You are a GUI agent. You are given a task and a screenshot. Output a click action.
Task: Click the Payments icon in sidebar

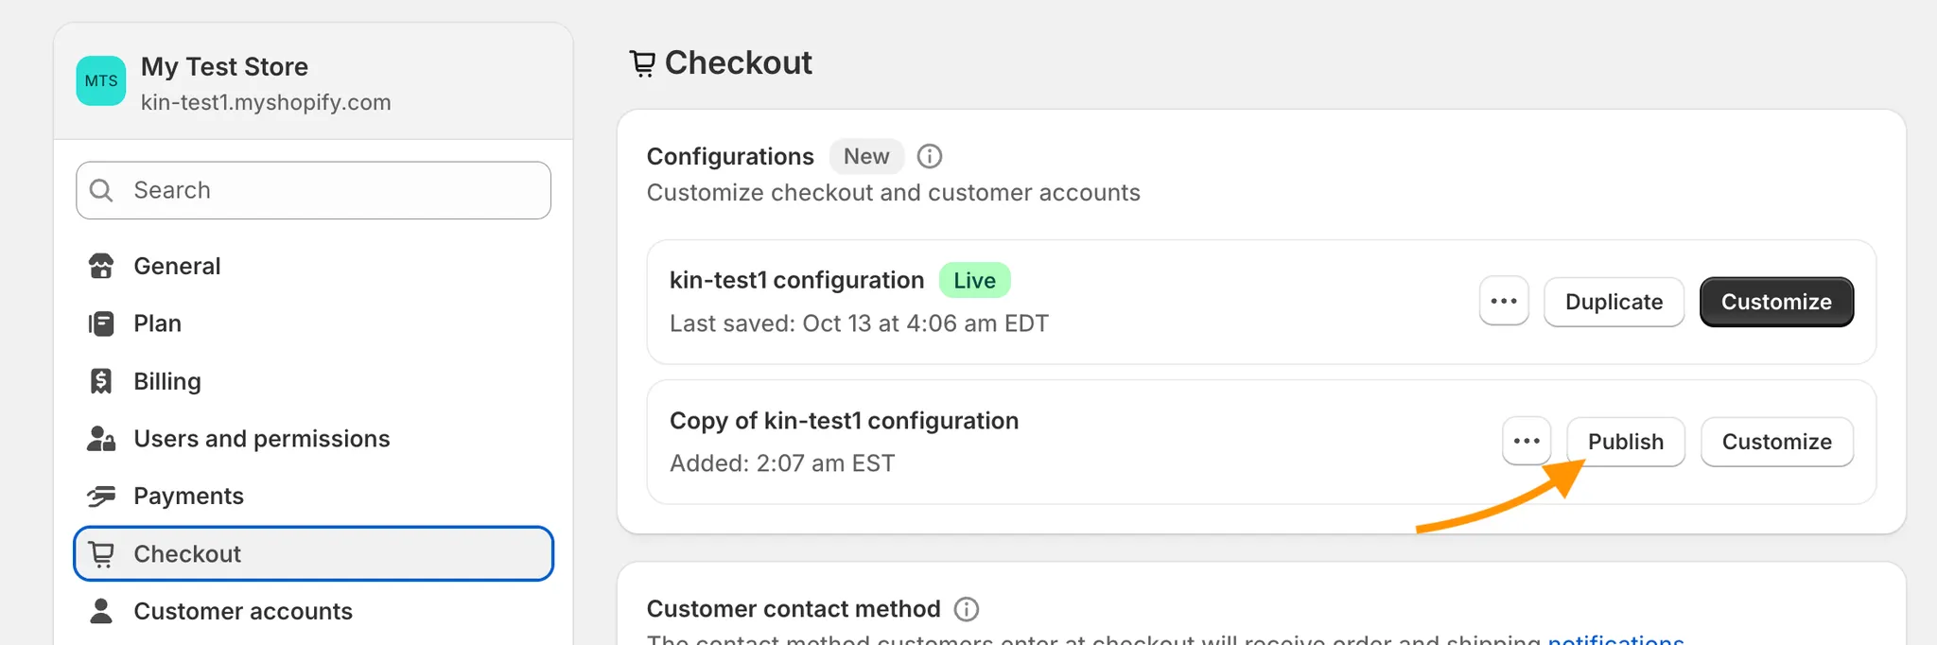[101, 497]
